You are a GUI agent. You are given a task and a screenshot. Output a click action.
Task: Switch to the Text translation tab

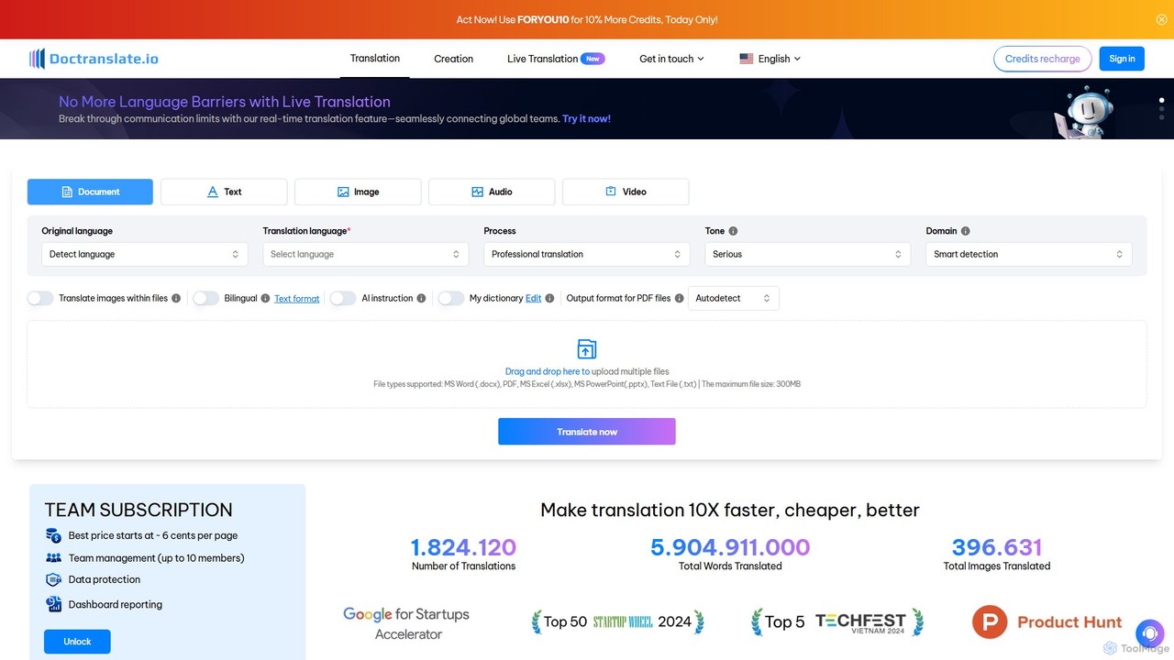[224, 192]
